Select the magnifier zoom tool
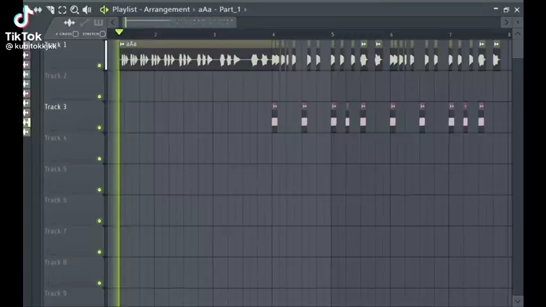 pos(74,10)
